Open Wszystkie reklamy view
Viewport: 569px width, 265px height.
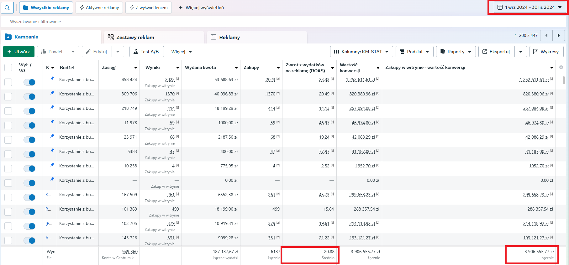pos(46,8)
